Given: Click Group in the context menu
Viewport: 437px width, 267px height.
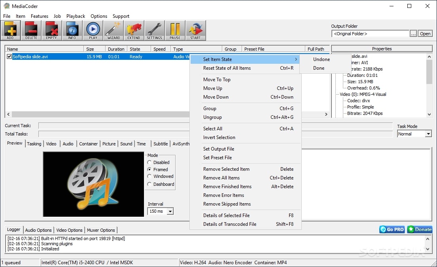Looking at the screenshot, I should [245, 109].
